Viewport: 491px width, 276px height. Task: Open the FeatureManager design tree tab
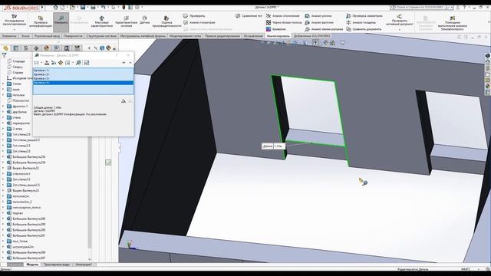(5, 48)
